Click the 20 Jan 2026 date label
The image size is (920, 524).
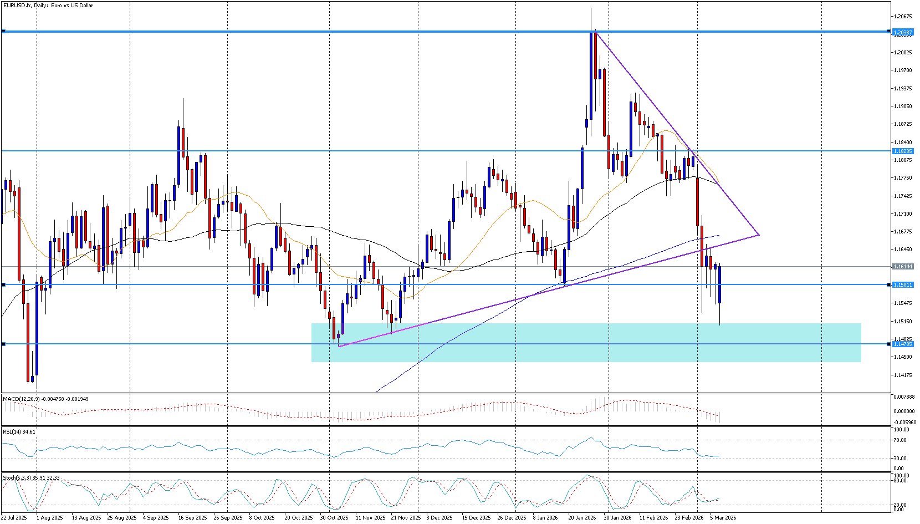click(x=582, y=518)
